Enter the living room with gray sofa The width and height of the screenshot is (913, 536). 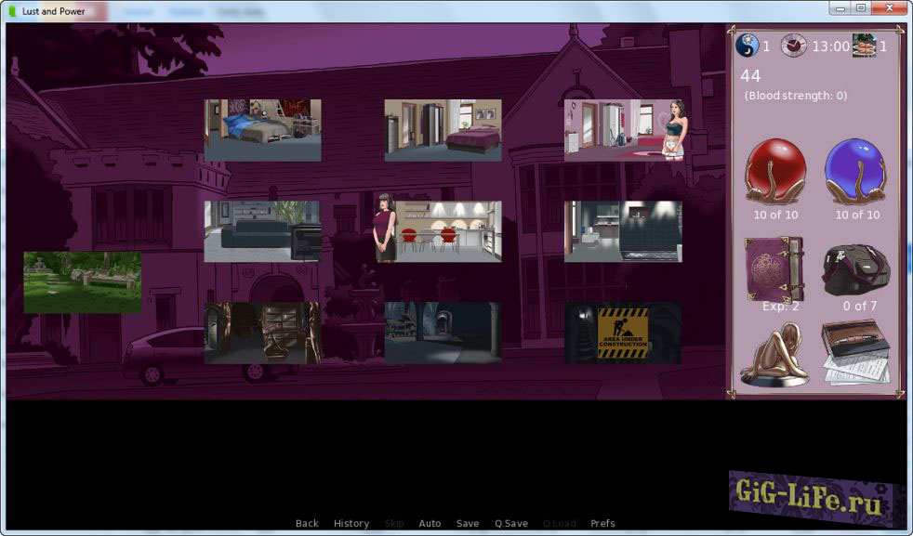click(262, 231)
